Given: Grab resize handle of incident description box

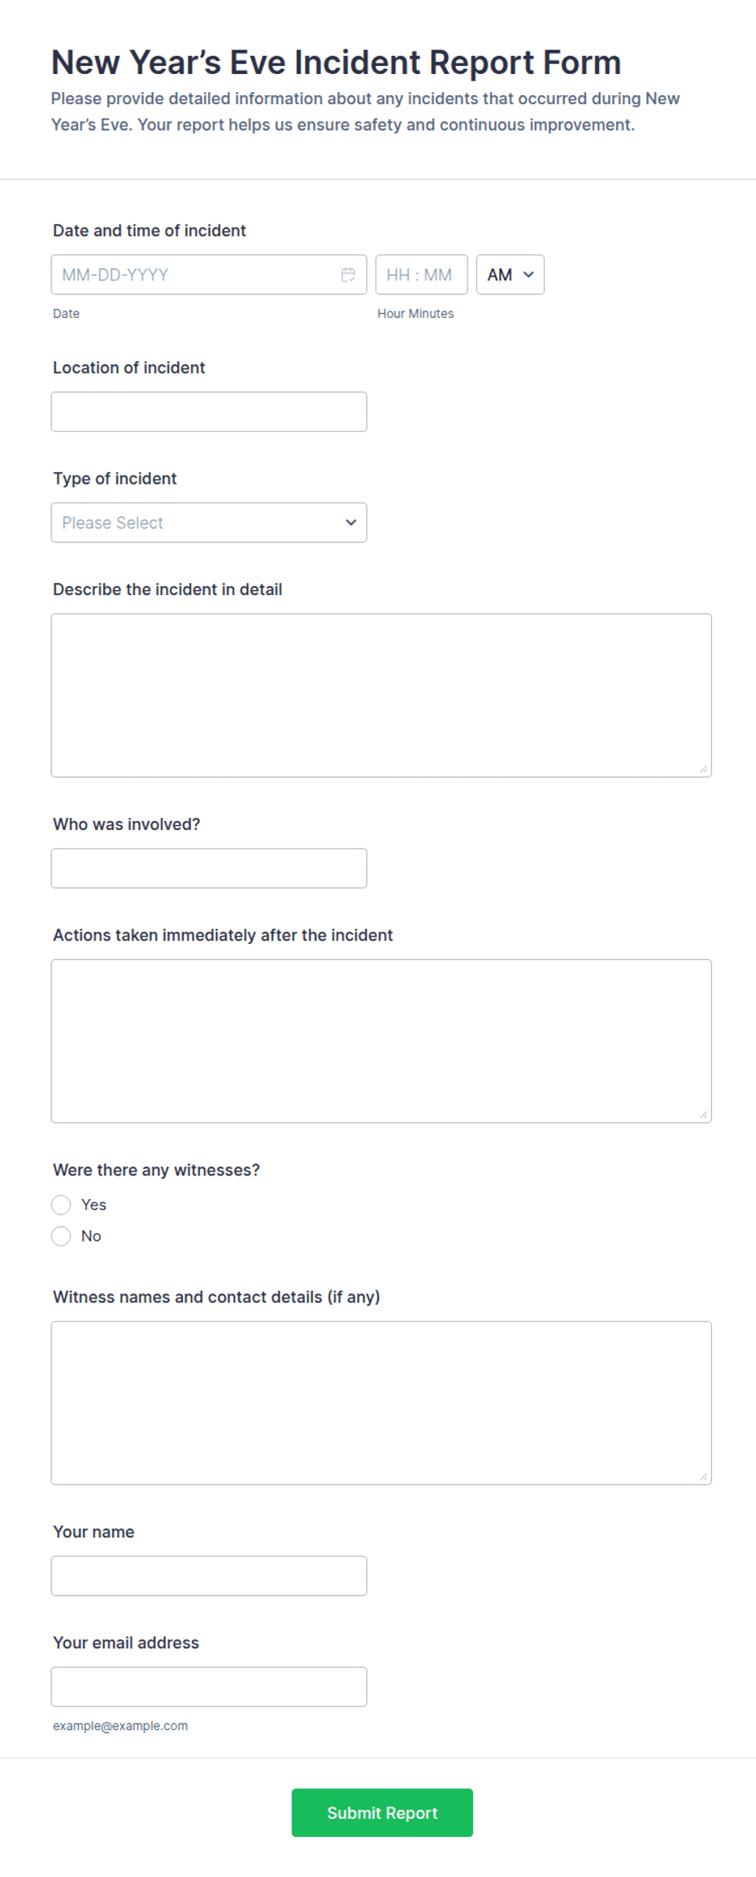Looking at the screenshot, I should pyautogui.click(x=703, y=769).
